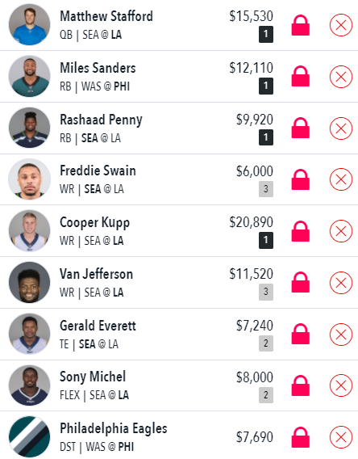Click the rank badge under Stafford's salary
The width and height of the screenshot is (358, 459).
coord(266,34)
